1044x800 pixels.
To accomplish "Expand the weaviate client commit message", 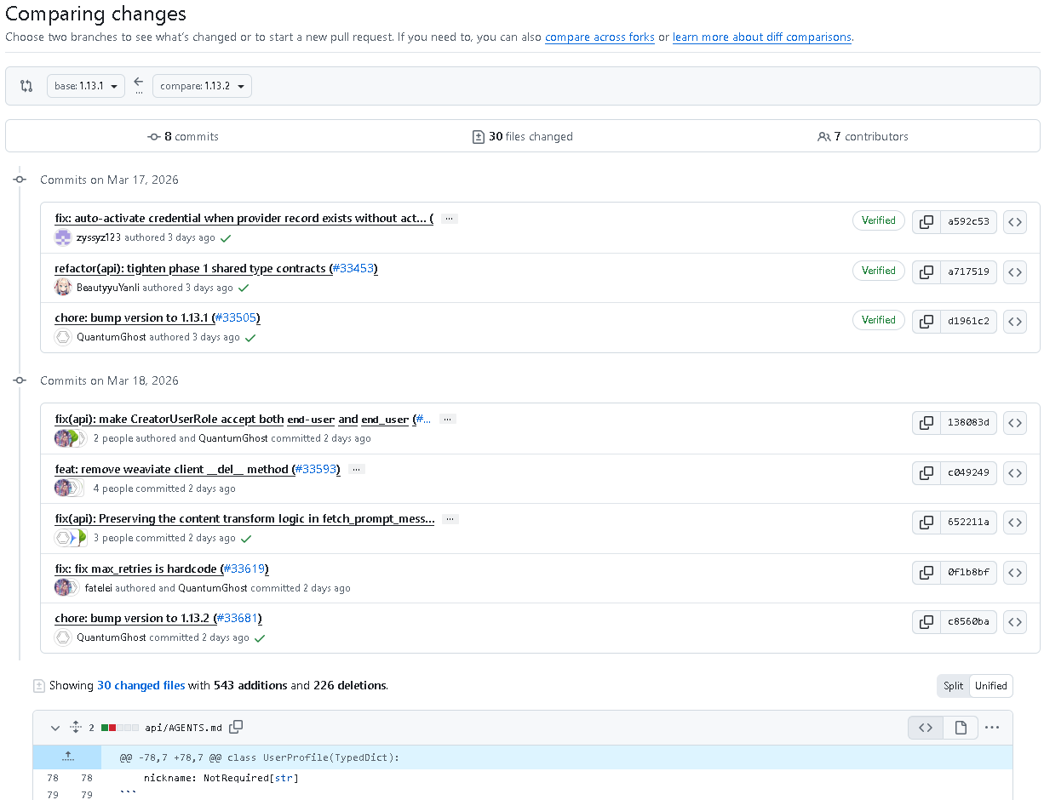I will (x=357, y=470).
